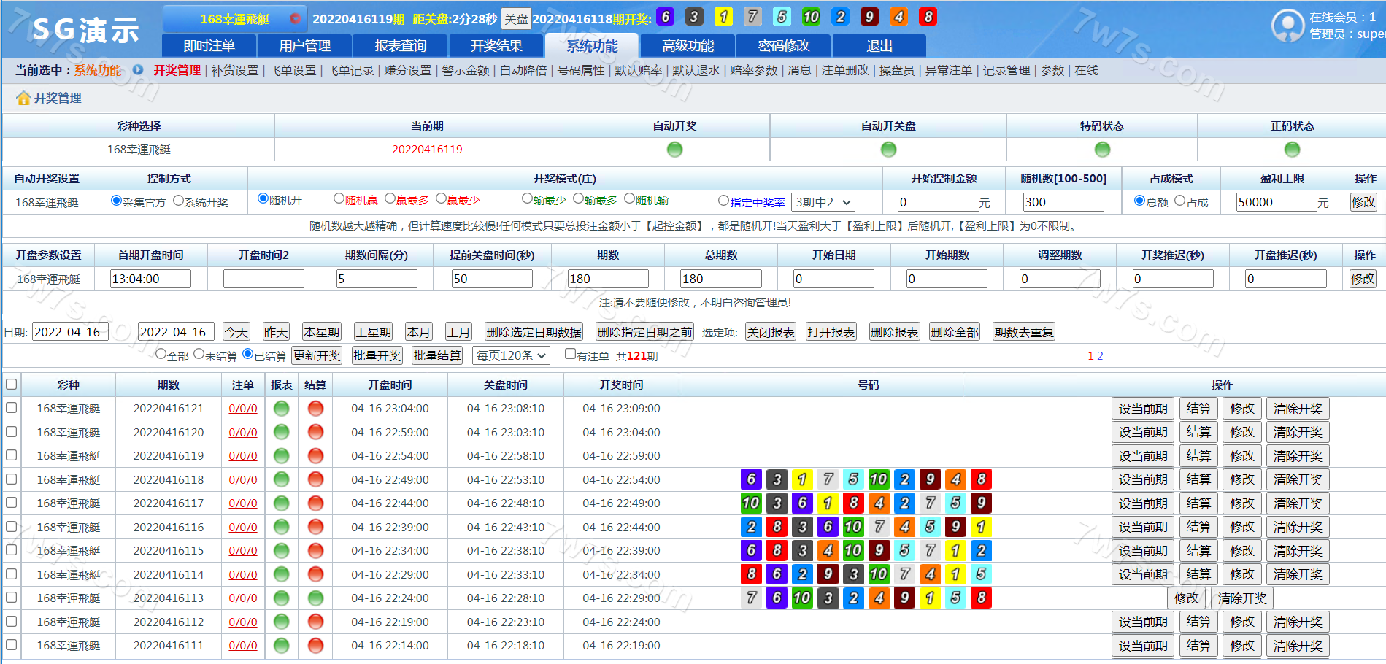Click the green 自动开关盘 status indicator
This screenshot has height=664, width=1386.
pyautogui.click(x=888, y=150)
